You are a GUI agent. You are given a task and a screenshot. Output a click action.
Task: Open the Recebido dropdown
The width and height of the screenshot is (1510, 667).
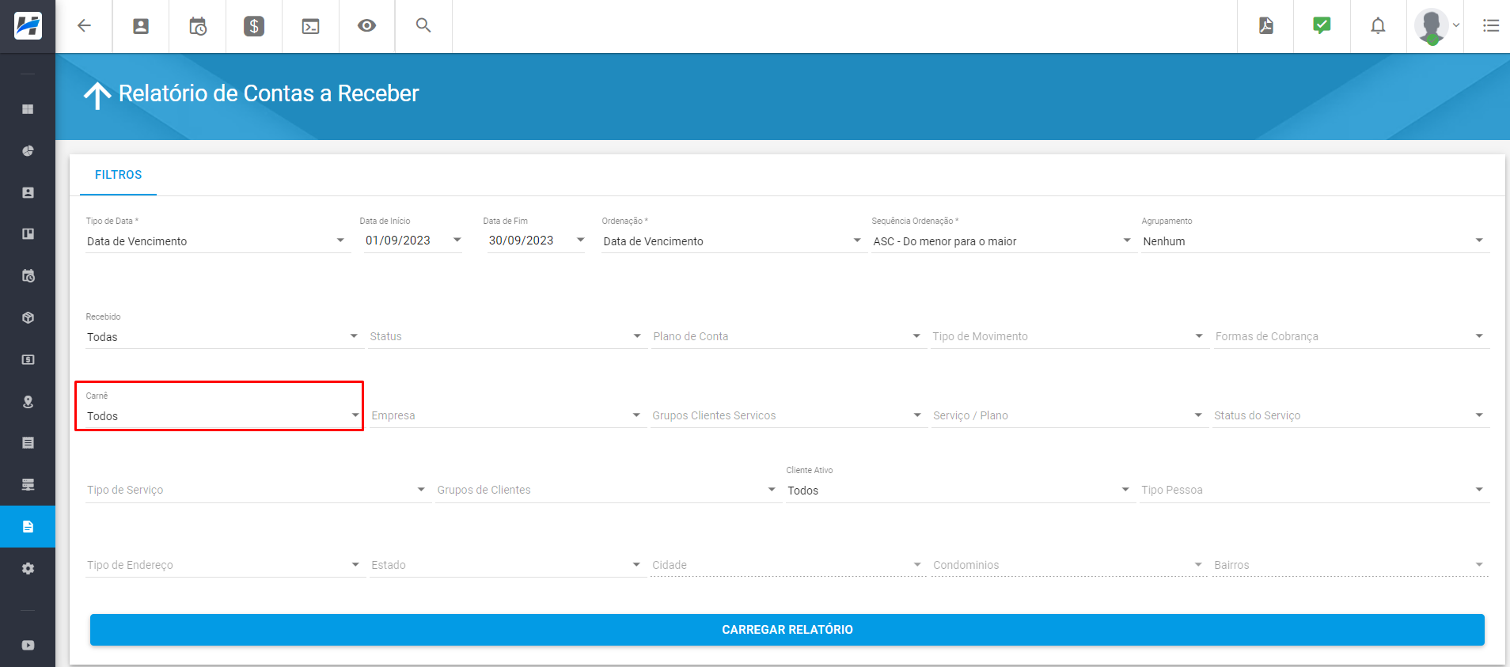tap(223, 336)
